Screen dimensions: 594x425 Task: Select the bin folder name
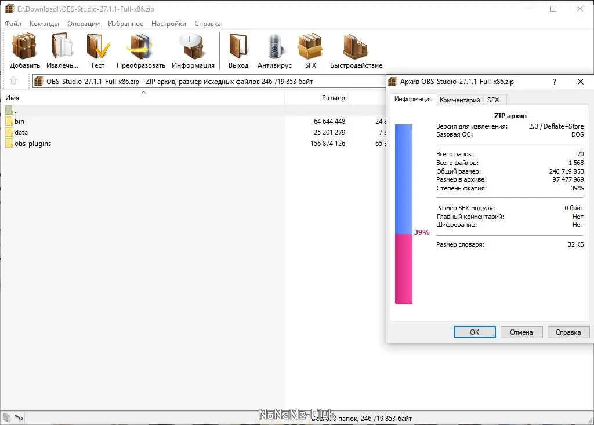pyautogui.click(x=19, y=122)
